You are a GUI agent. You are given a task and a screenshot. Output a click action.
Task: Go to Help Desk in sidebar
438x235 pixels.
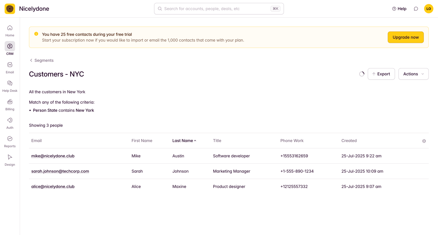click(x=10, y=83)
